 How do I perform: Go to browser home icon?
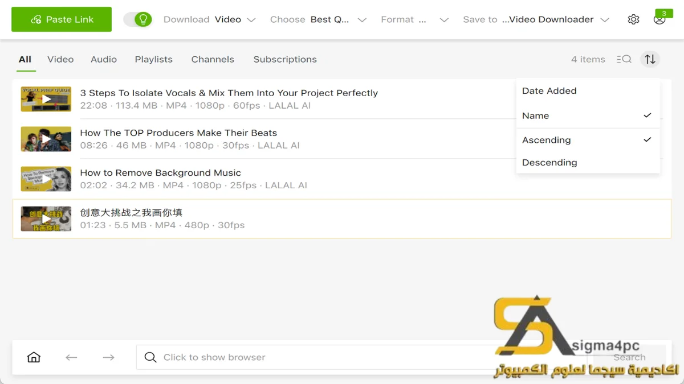[x=34, y=357]
